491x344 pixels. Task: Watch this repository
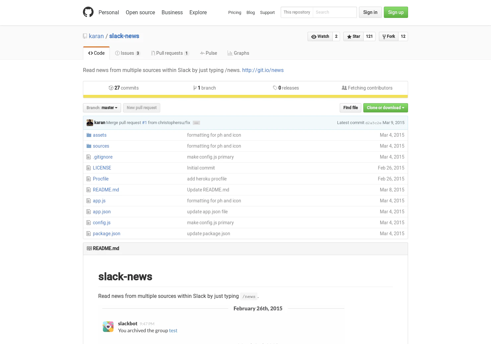tap(320, 36)
